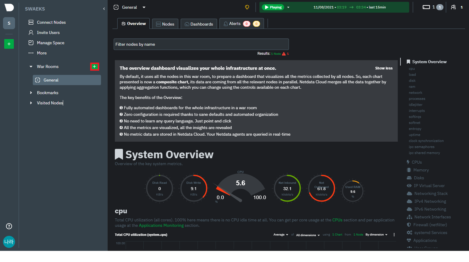Open the Applications menu section

pyautogui.click(x=421, y=240)
